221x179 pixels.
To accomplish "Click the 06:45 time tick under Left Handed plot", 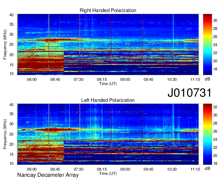I will click(55, 169).
